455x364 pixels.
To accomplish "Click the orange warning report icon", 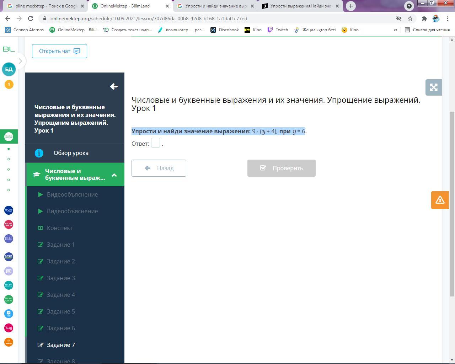I will pos(440,200).
